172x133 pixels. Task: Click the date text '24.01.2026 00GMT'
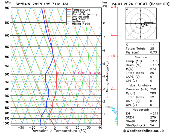pyautogui.click(x=130, y=4)
